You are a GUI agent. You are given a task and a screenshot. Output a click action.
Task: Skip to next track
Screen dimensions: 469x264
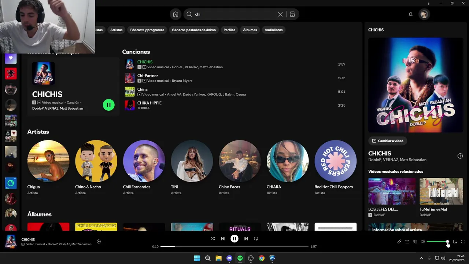246,239
